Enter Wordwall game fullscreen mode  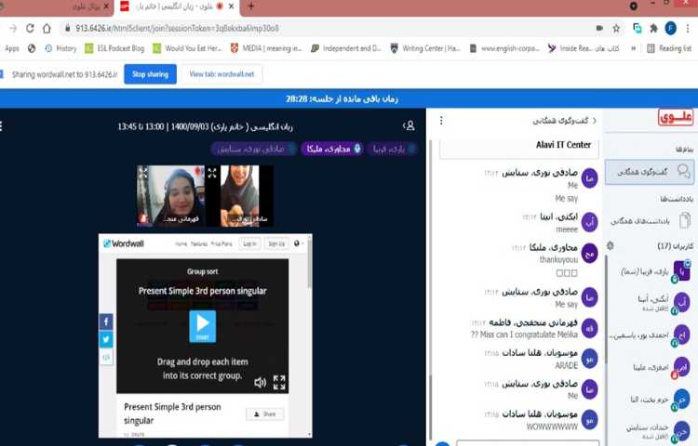click(279, 382)
